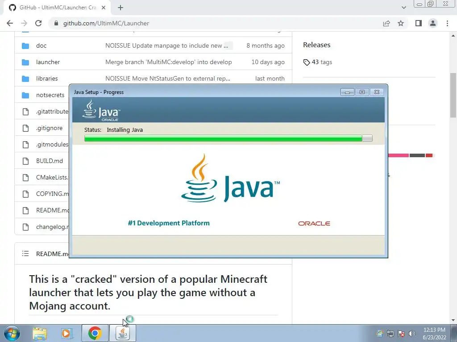This screenshot has height=342, width=457.
Task: Click the Java Oracle logo in header
Action: (101, 110)
